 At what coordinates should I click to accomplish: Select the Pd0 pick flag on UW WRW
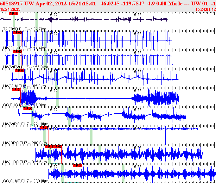point(28,109)
